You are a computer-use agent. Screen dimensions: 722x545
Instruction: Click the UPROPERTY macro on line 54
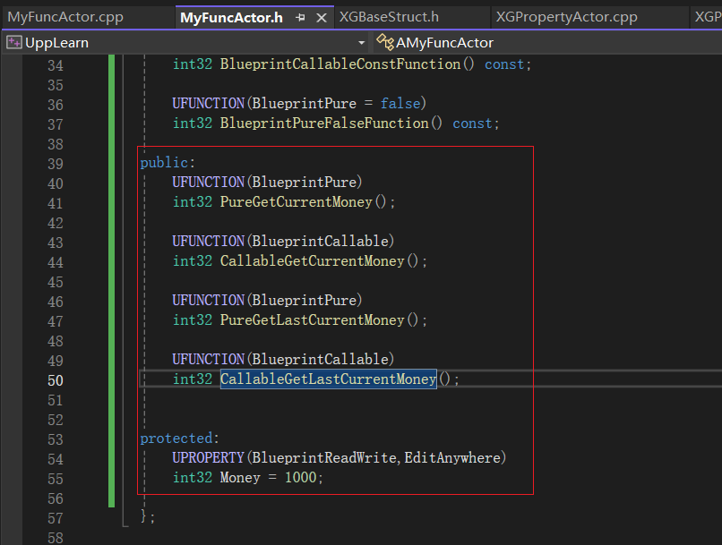pyautogui.click(x=208, y=457)
